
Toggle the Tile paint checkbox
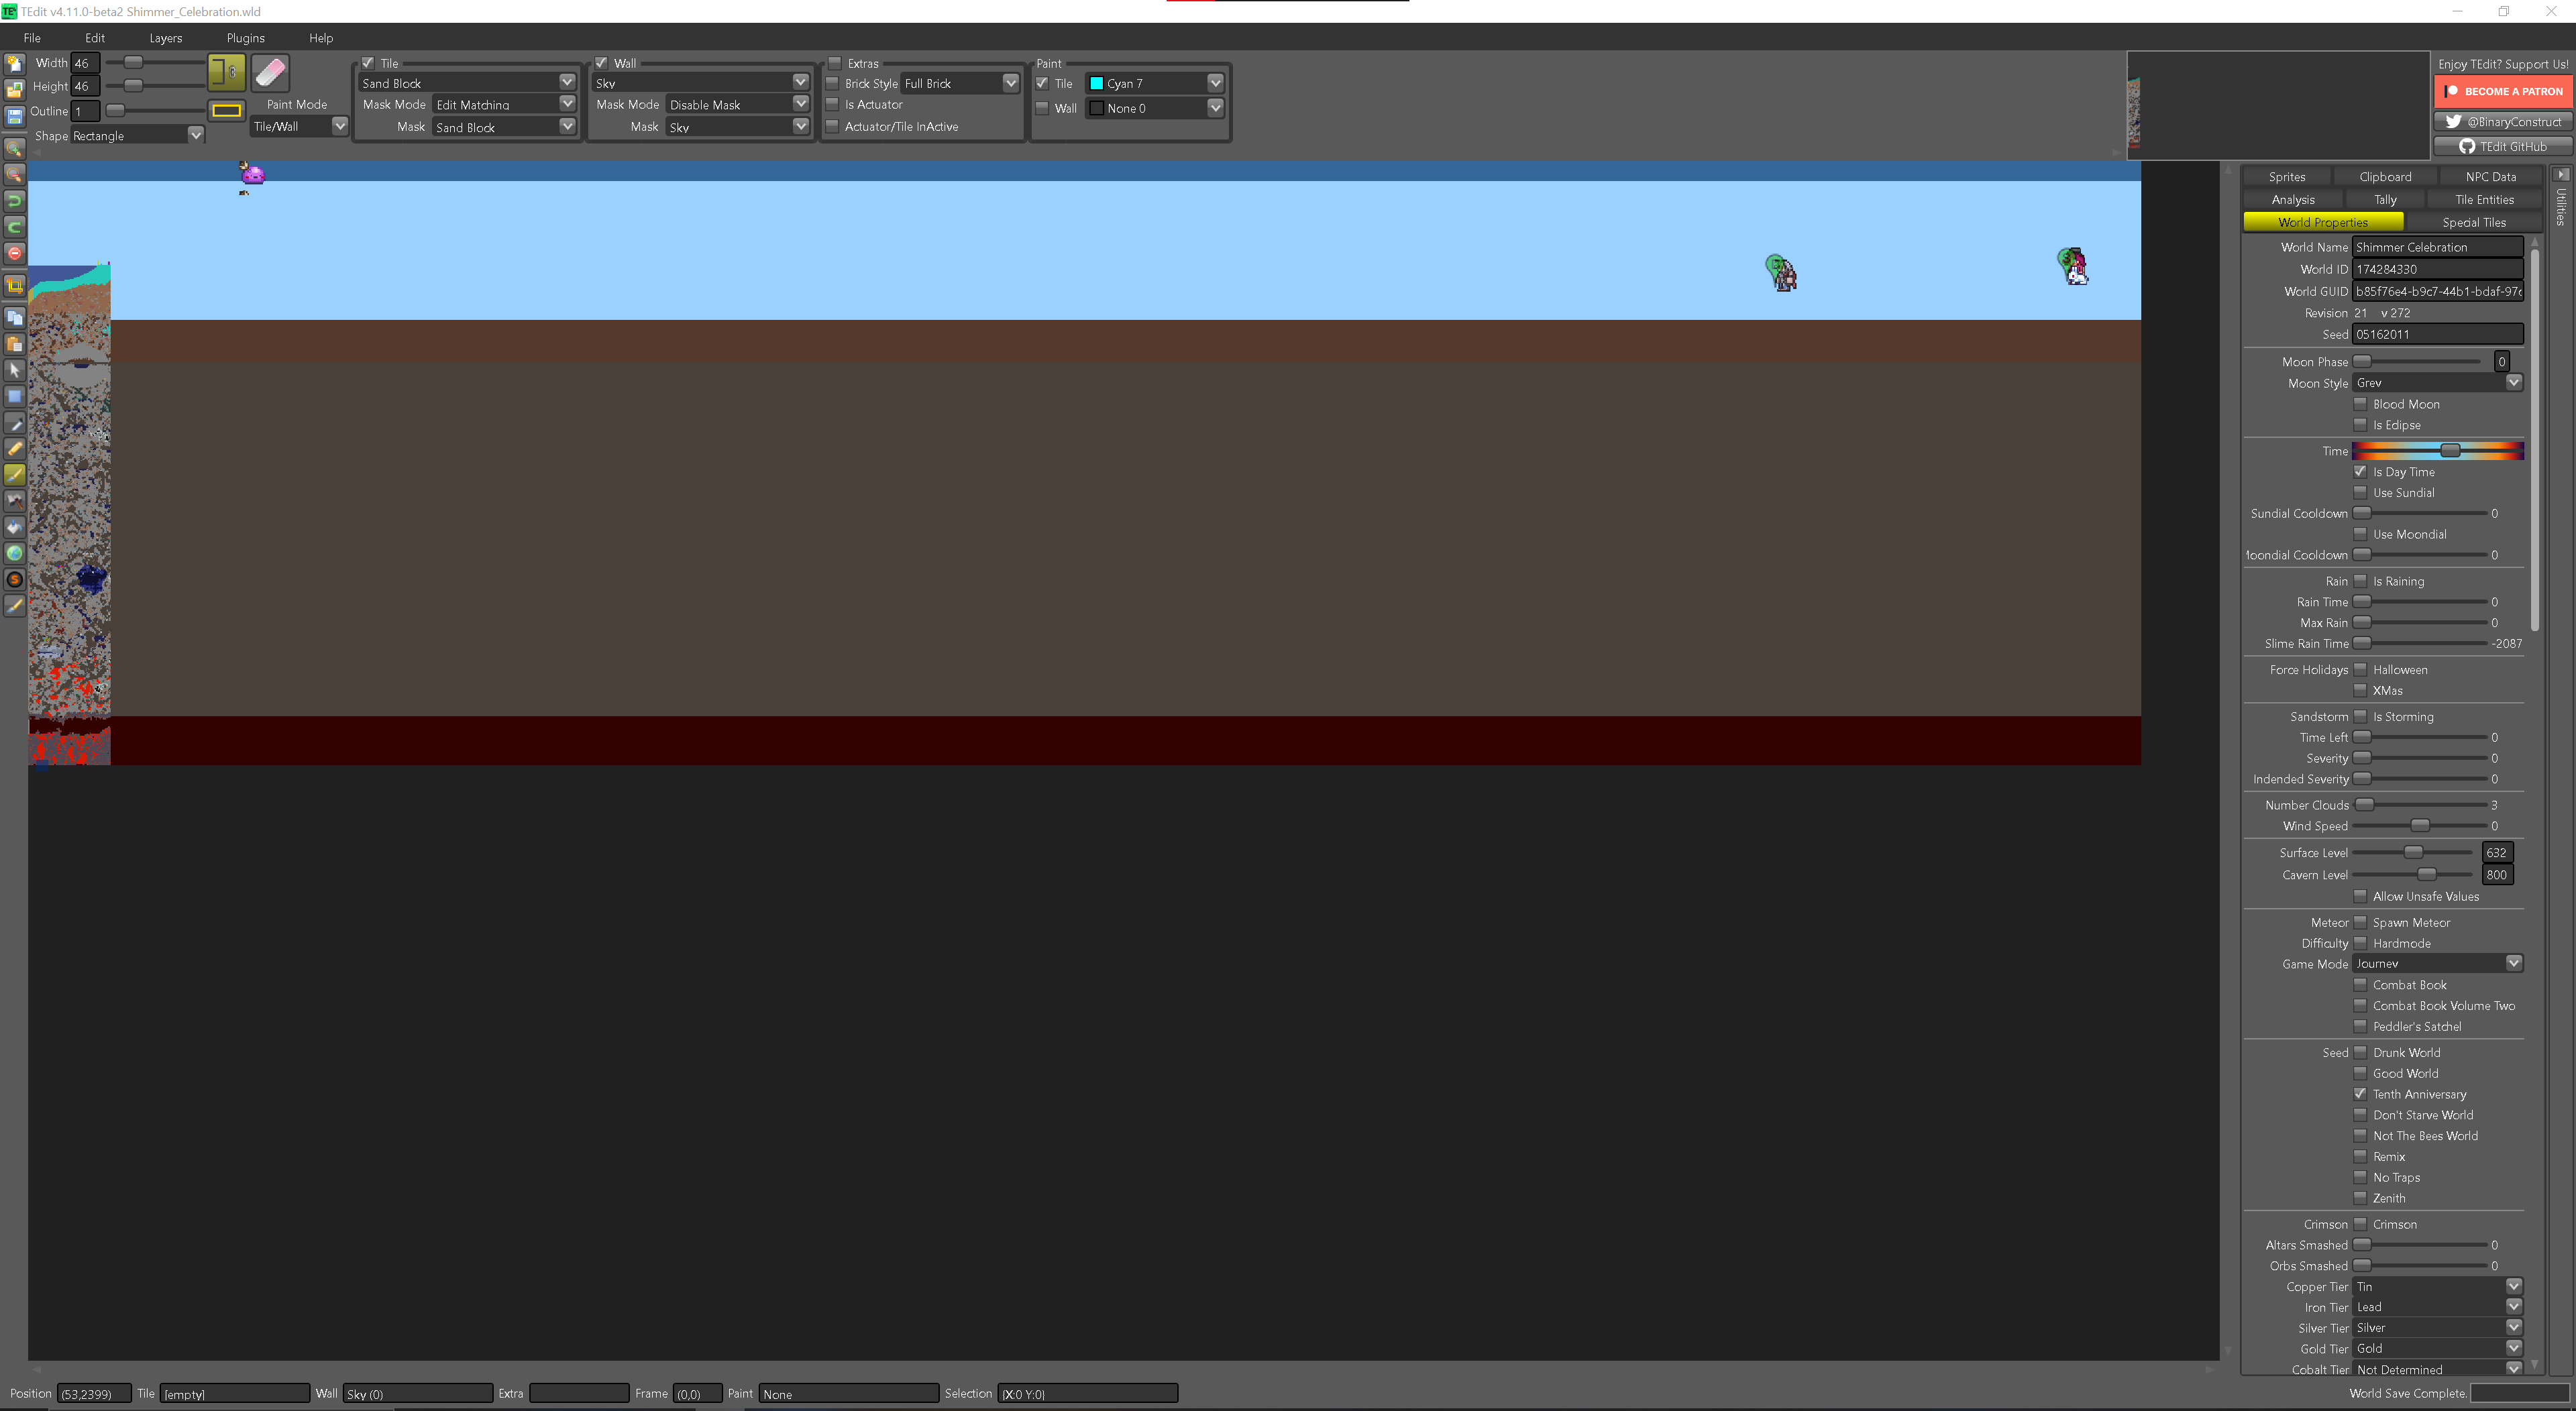click(1042, 83)
